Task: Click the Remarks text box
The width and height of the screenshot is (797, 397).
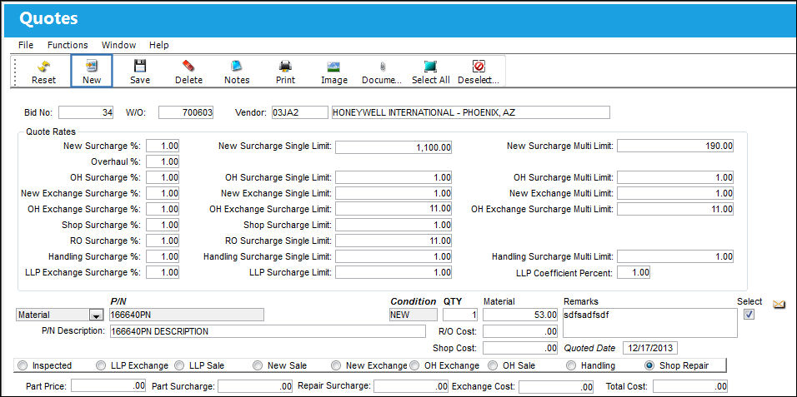Action: pos(650,323)
